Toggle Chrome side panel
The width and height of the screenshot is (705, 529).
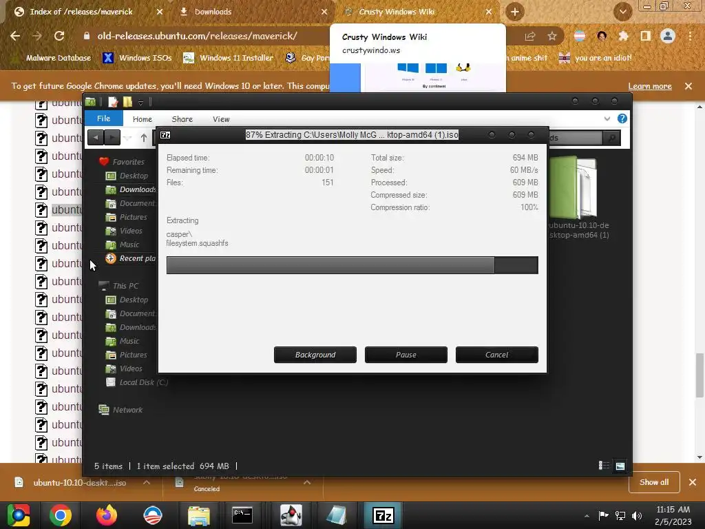(646, 36)
